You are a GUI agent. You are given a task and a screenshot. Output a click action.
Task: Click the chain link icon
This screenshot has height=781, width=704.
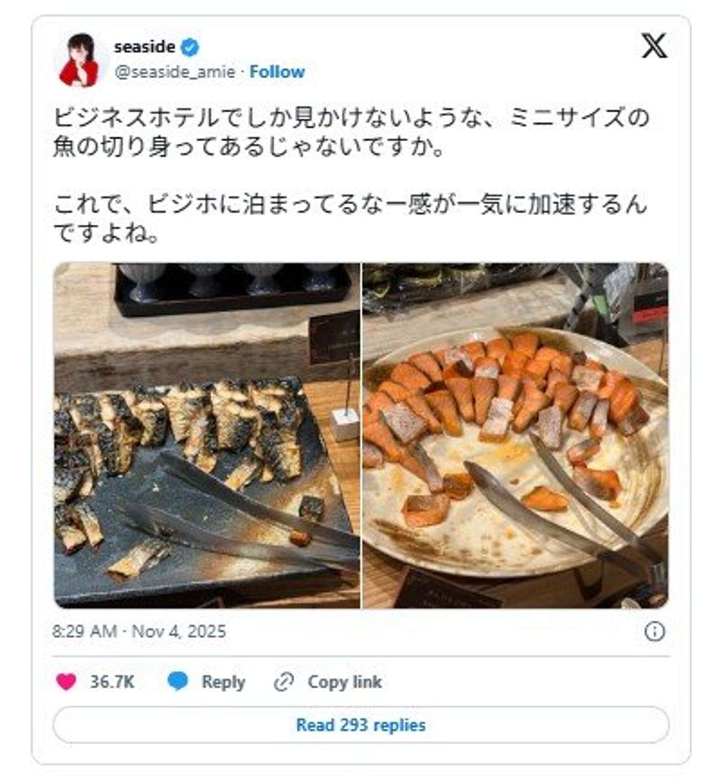click(x=284, y=682)
